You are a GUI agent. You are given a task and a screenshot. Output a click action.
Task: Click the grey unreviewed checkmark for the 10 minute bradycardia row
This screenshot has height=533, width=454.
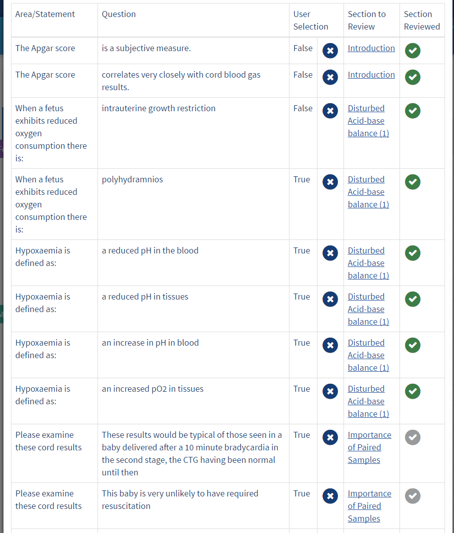point(412,437)
